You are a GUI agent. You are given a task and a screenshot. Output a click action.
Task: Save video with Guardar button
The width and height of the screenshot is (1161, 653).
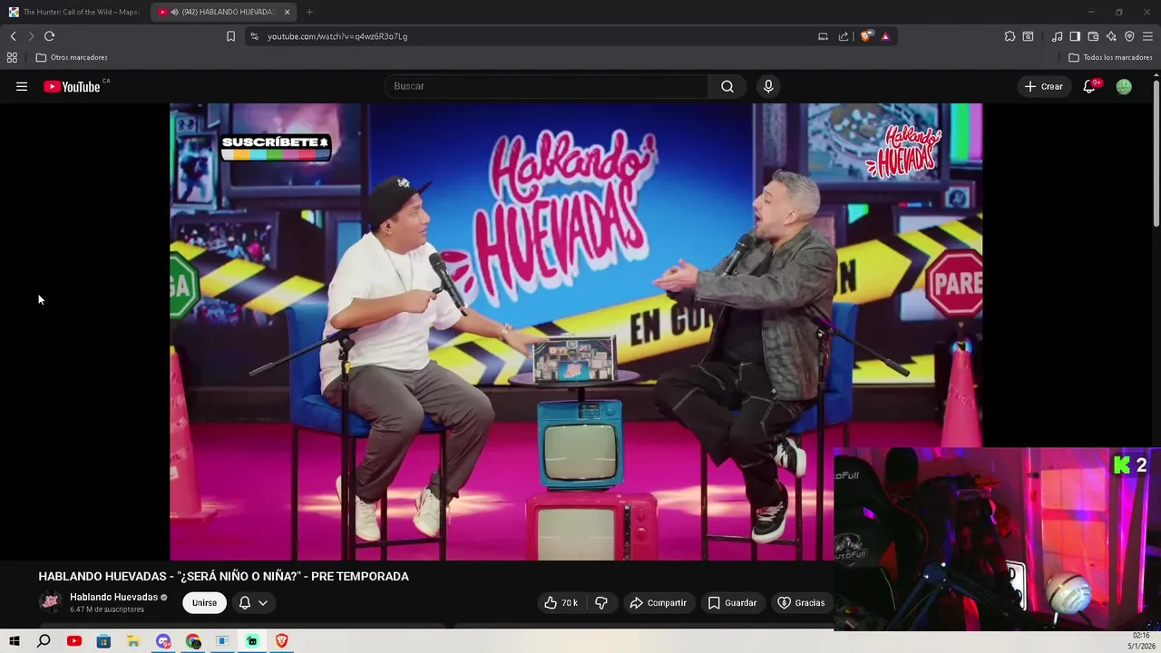(732, 602)
